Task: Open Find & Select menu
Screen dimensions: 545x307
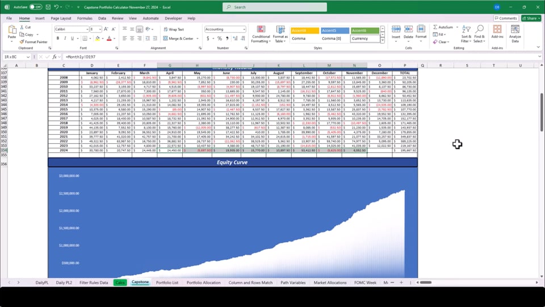Action: pos(479,34)
